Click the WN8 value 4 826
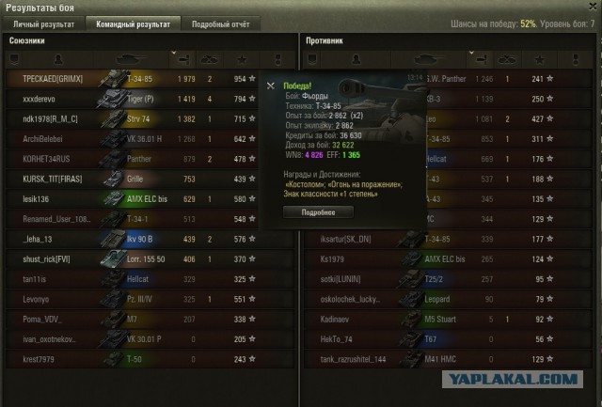Viewport: 602px width, 407px height. pyautogui.click(x=314, y=155)
